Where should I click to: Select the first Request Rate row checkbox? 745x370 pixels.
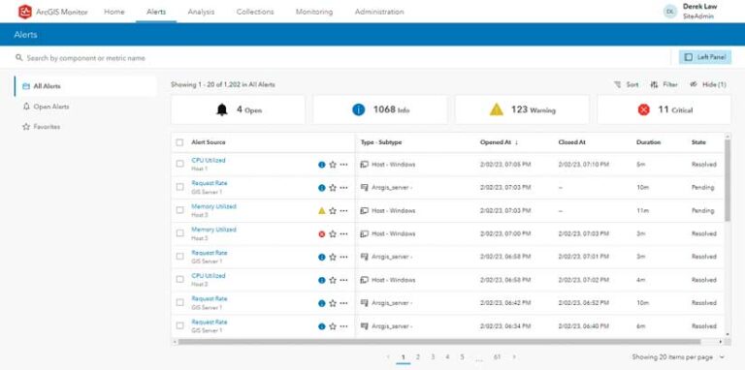click(179, 187)
